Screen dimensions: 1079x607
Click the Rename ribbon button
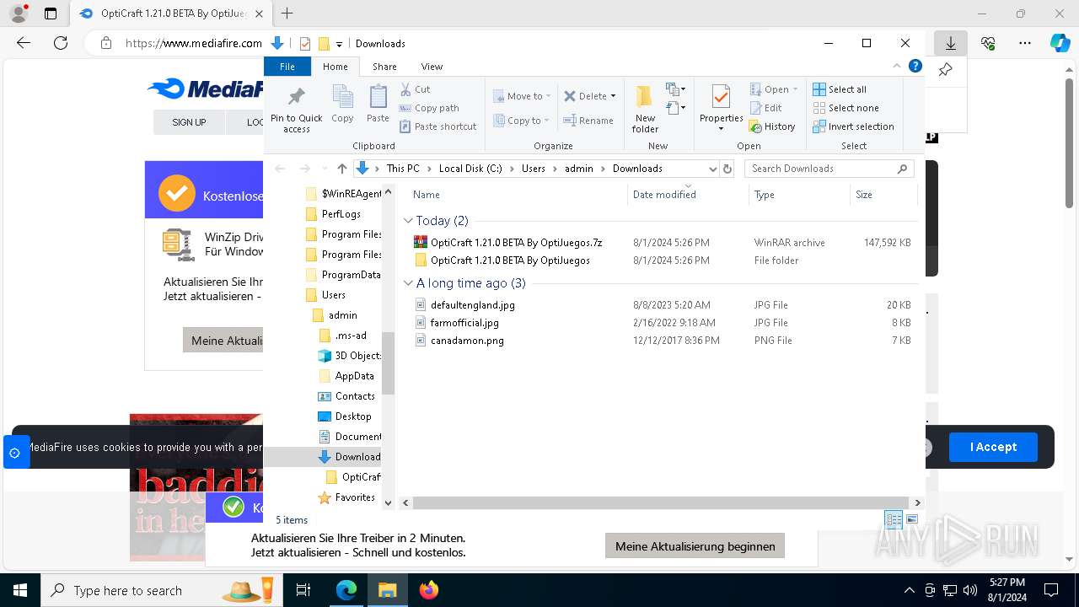(588, 121)
